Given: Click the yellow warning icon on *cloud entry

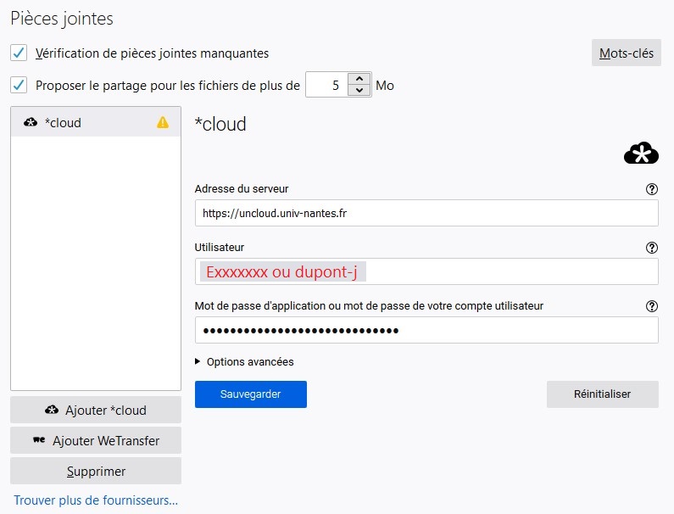Looking at the screenshot, I should [x=163, y=123].
